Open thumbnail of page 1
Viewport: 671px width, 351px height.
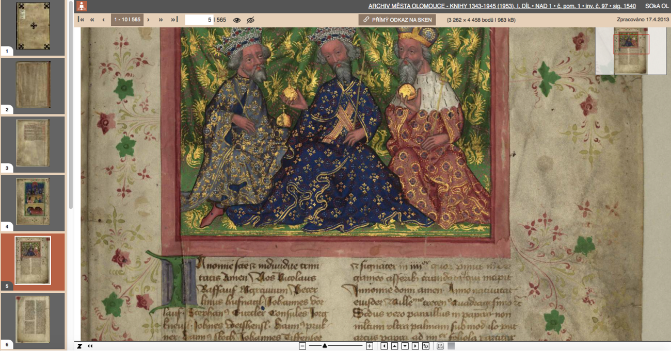tap(33, 26)
